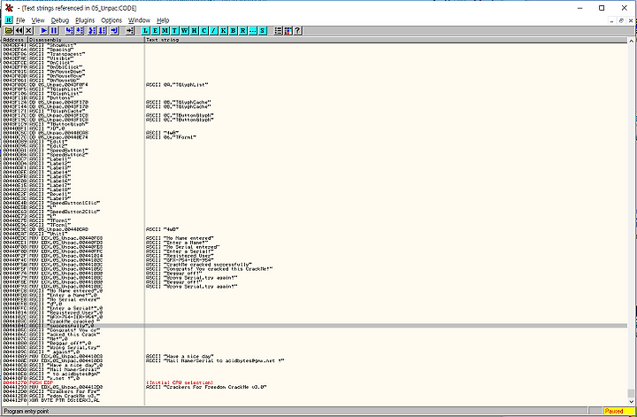Open a file with the folder icon
The width and height of the screenshot is (637, 417).
9,30
